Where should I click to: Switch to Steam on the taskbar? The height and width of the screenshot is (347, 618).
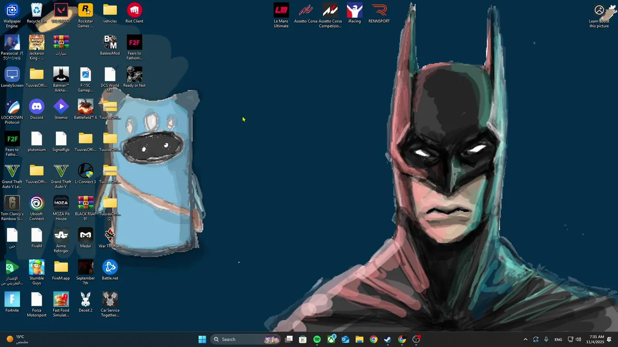pyautogui.click(x=388, y=339)
